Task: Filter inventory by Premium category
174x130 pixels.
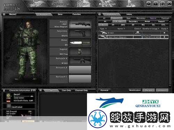Action: point(165,18)
